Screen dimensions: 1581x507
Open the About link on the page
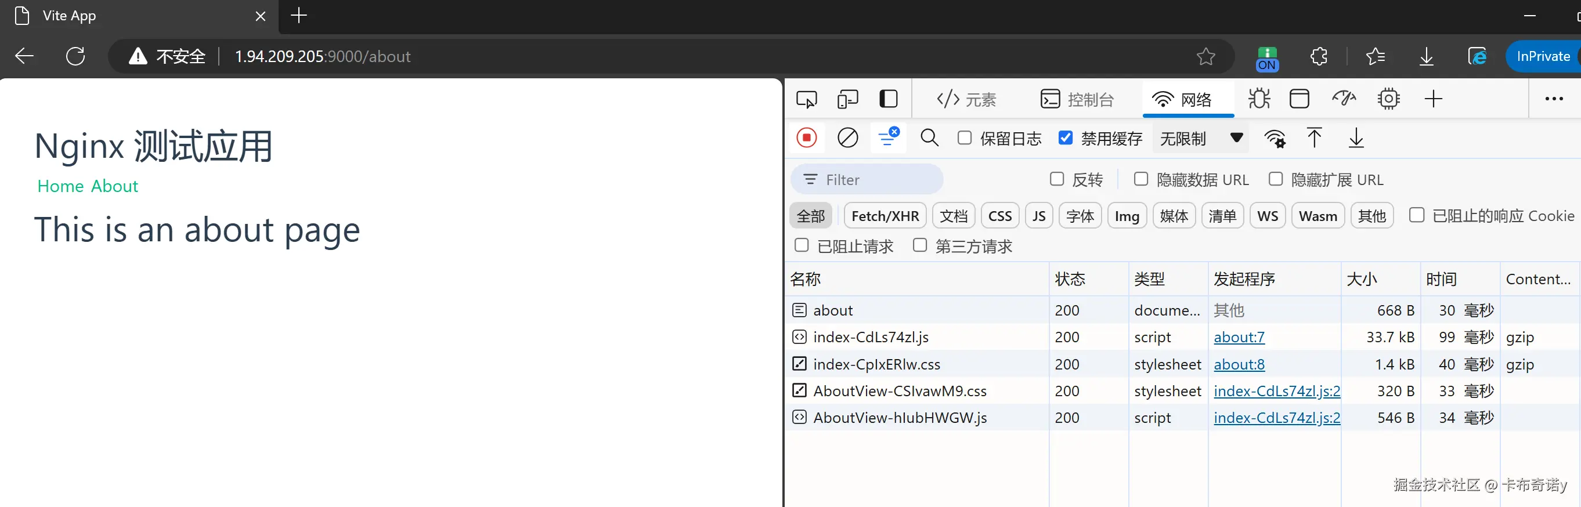click(x=114, y=186)
